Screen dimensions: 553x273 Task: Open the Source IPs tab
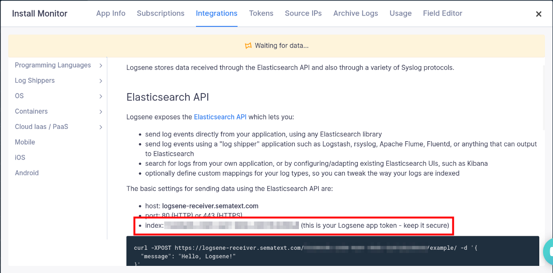(303, 13)
